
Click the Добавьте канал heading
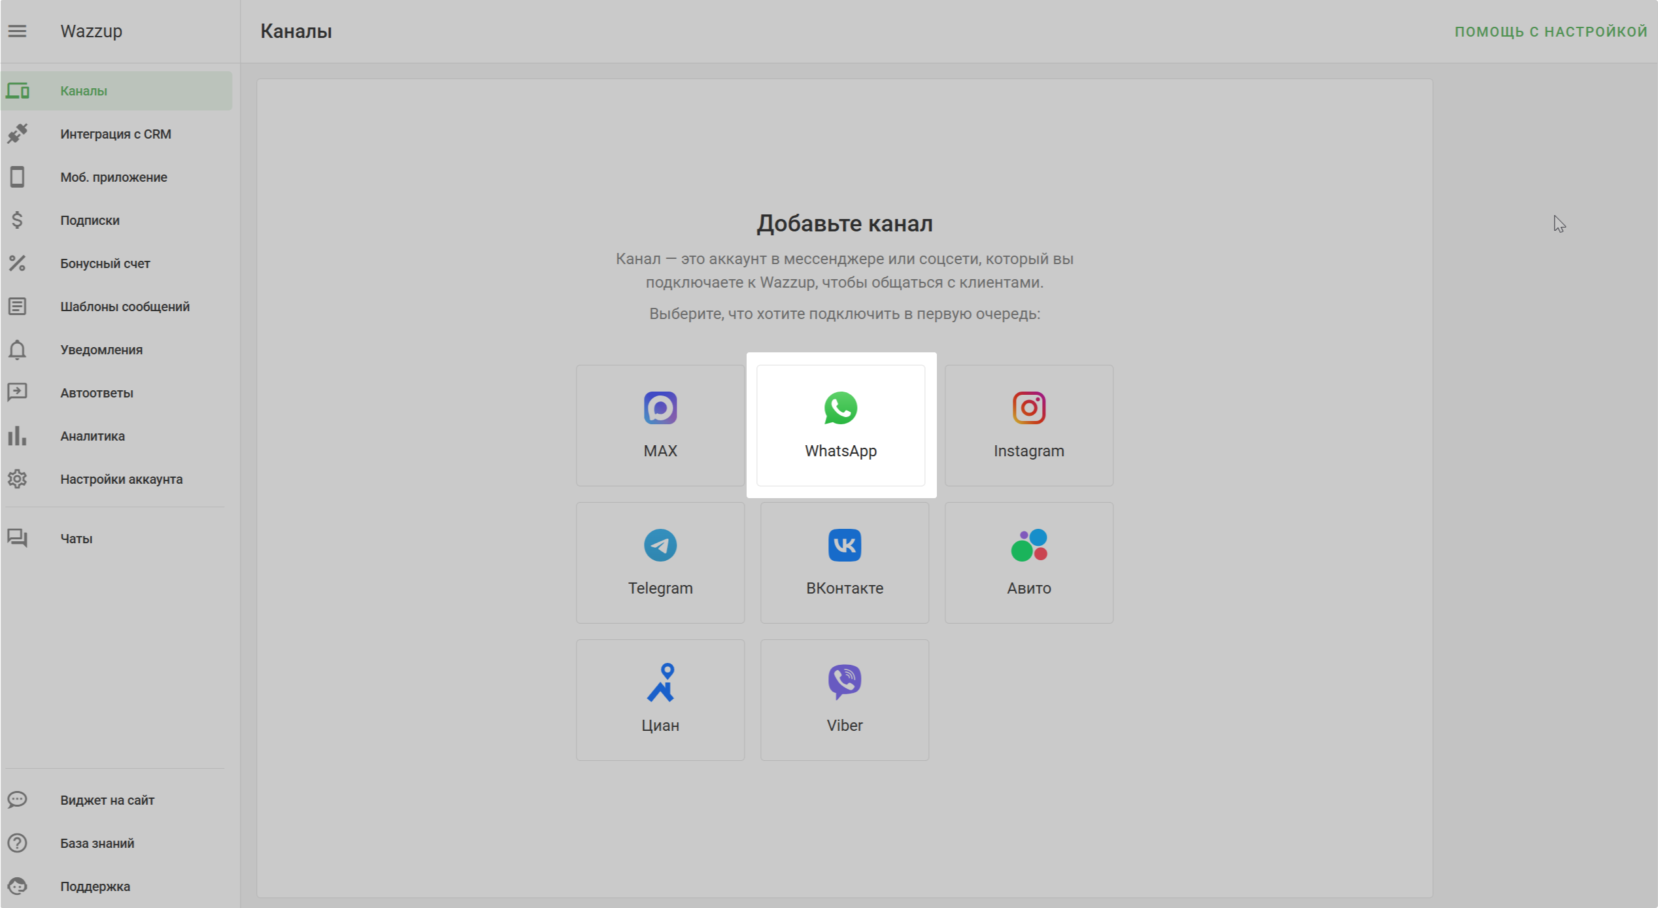point(845,224)
